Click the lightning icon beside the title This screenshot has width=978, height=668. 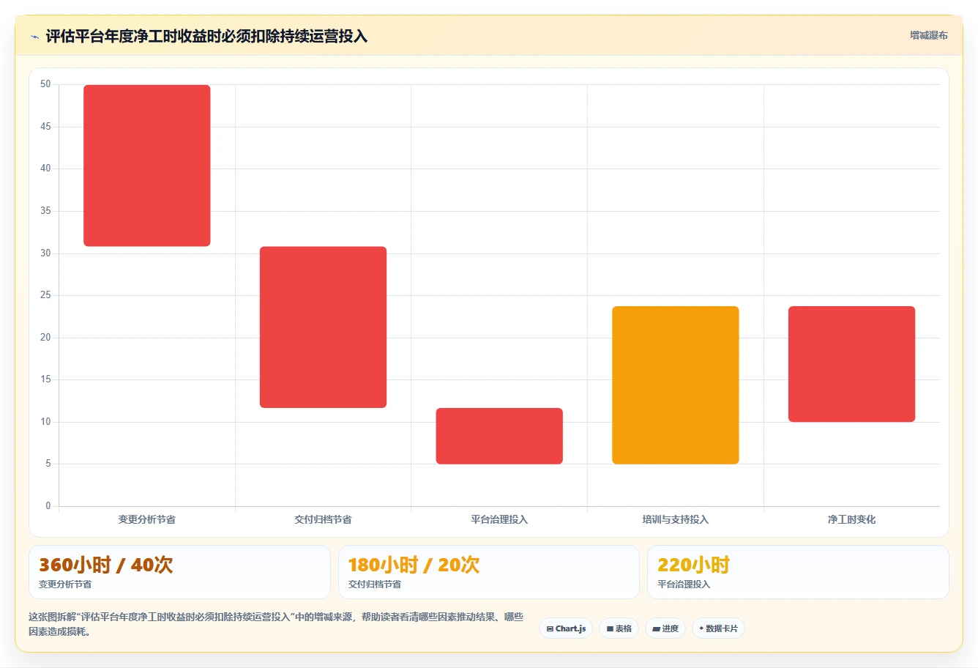click(34, 37)
